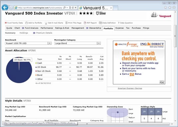Click the four-star Morningstar rating
This screenshot has height=127, width=178.
(x=86, y=13)
